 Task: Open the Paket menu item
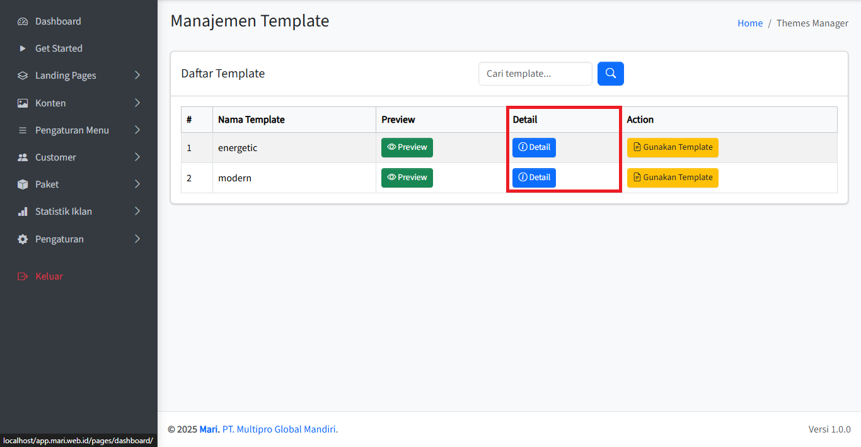point(47,184)
